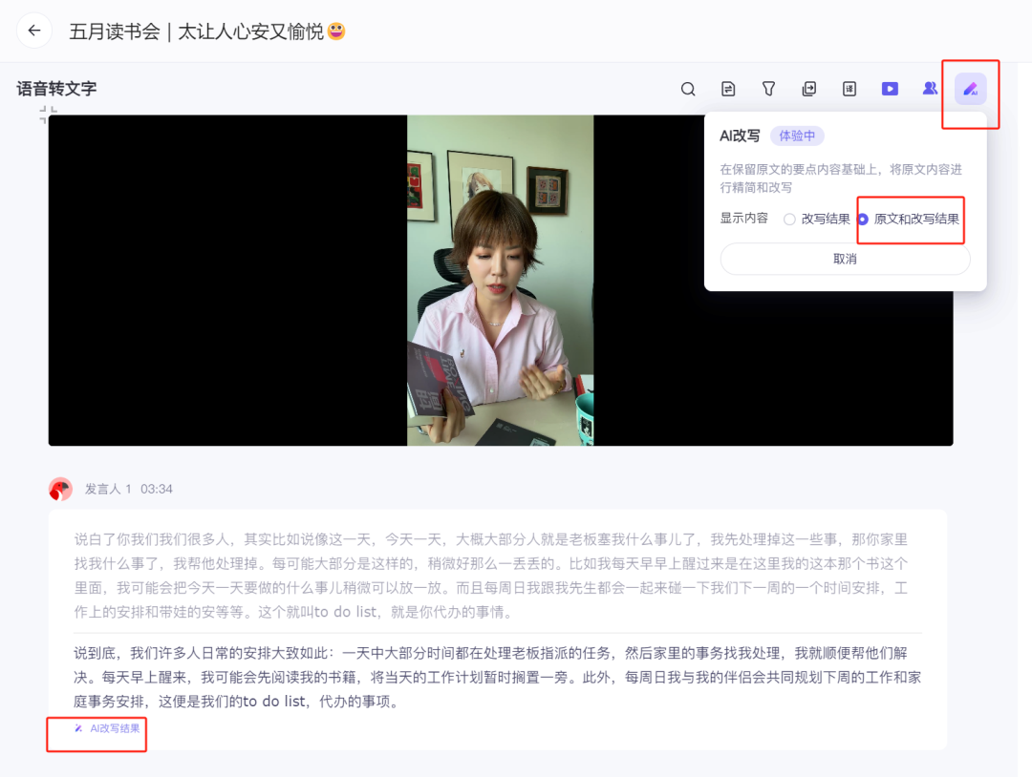1032x777 pixels.
Task: Click the 体验中 badge
Action: (x=797, y=136)
